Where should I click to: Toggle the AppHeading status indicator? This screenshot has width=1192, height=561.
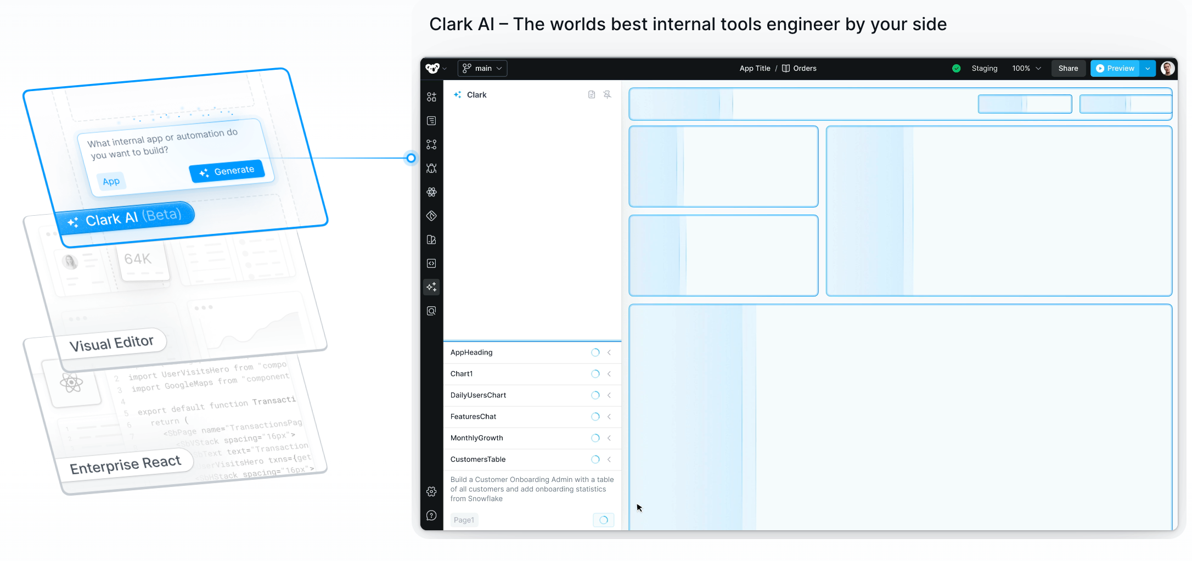(594, 352)
